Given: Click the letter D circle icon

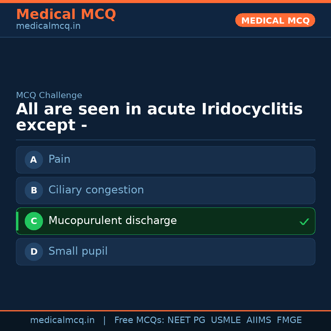Looking at the screenshot, I should pyautogui.click(x=34, y=252).
